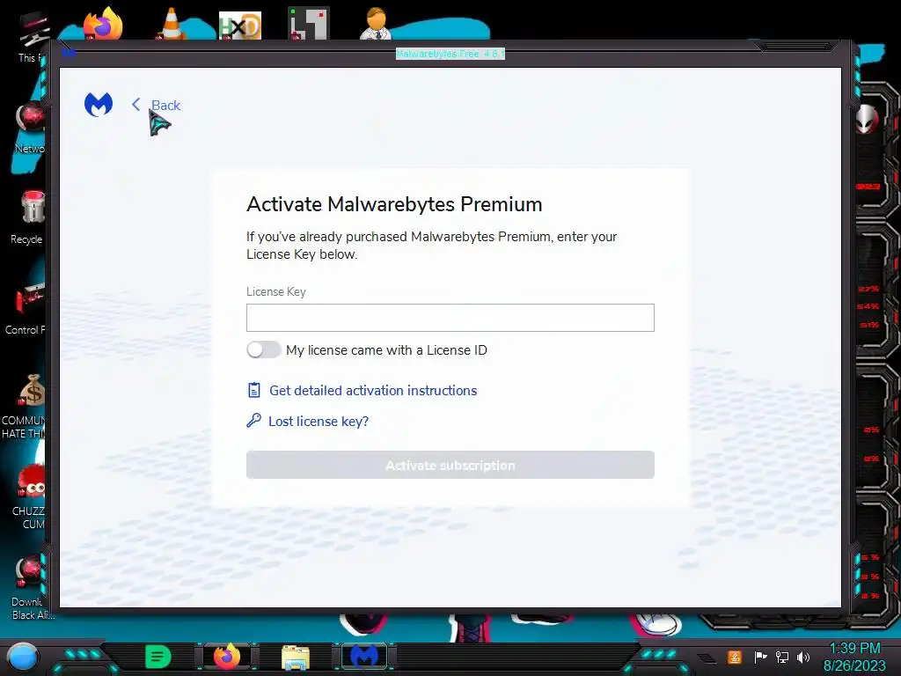Click the Activate Malwarebytes Premium heading
The image size is (901, 676).
pos(394,204)
